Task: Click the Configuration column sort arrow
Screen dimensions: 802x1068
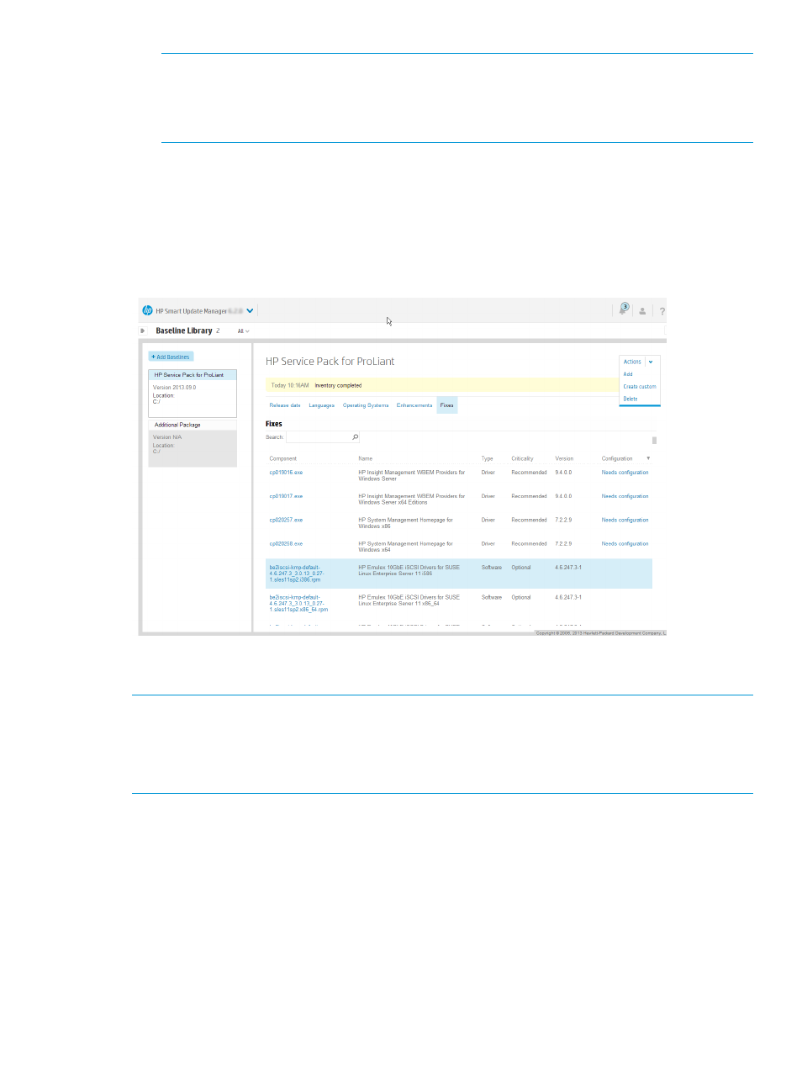Action: pos(648,458)
